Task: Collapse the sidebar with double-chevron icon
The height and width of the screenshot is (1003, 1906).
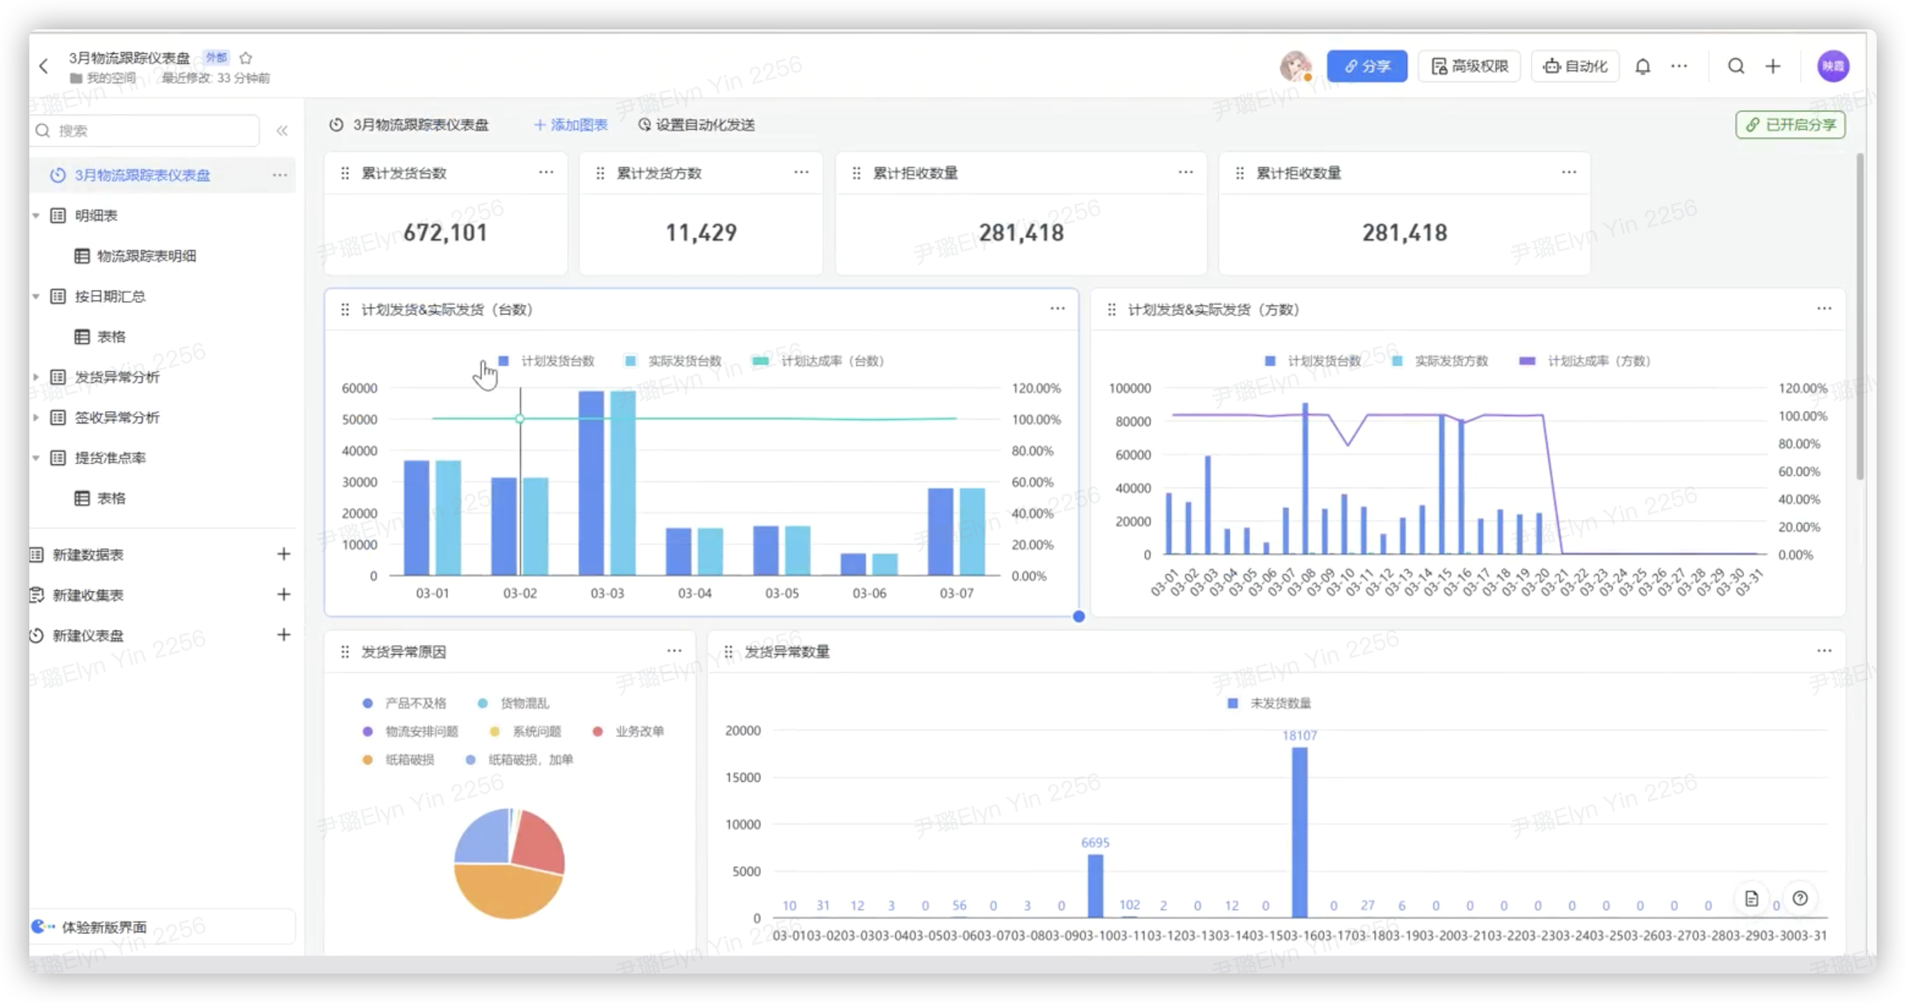Action: coord(282,130)
